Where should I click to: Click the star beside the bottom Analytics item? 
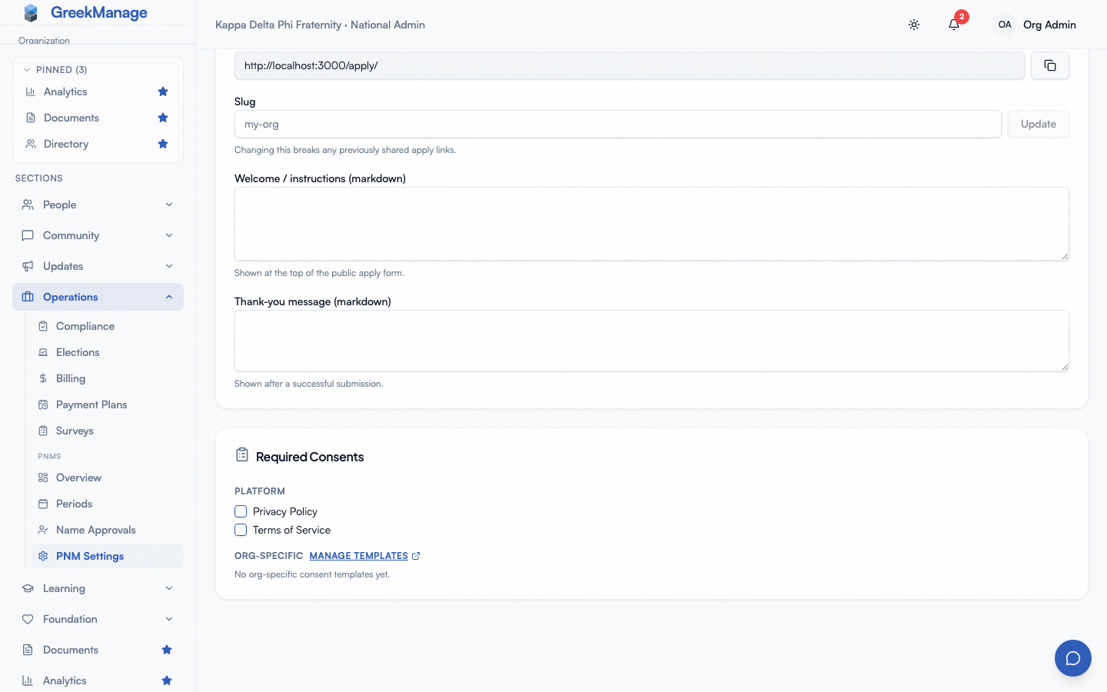point(167,680)
